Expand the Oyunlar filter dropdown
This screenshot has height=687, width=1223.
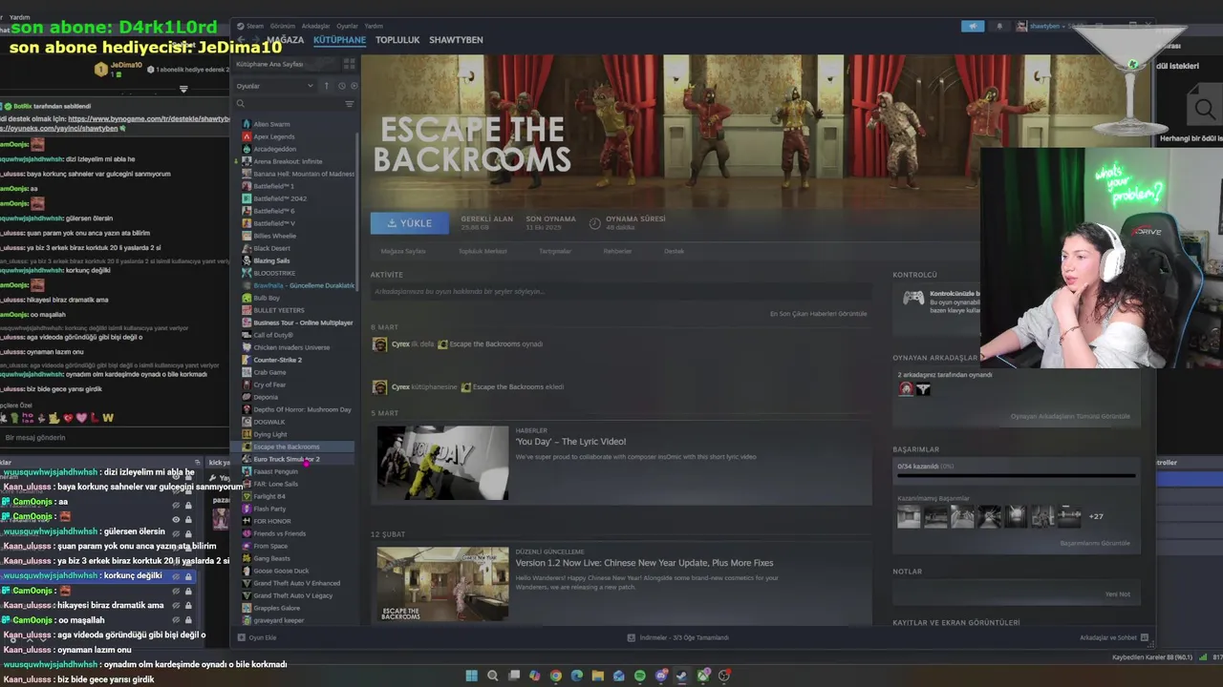[x=274, y=86]
